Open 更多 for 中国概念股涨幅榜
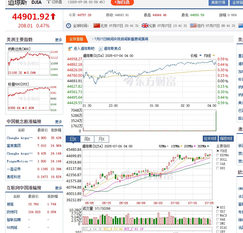The height and width of the screenshot is (233, 243). 58,122
